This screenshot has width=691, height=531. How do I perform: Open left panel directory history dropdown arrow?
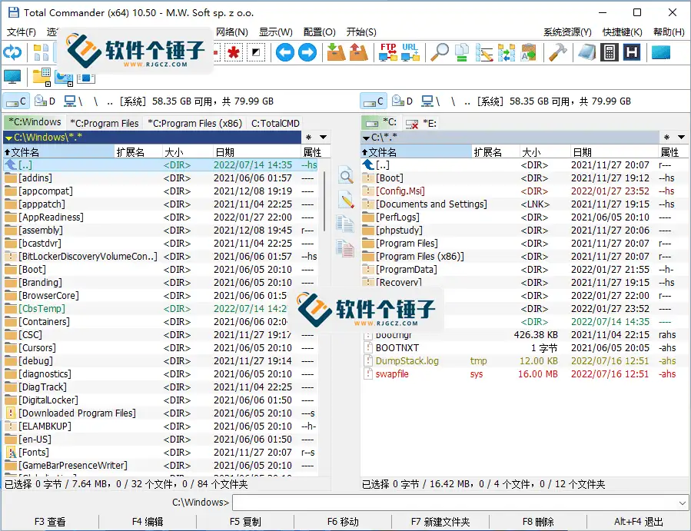click(x=324, y=137)
